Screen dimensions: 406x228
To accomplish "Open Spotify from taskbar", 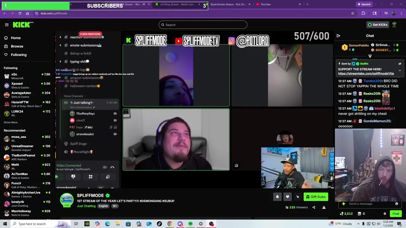I will (x=190, y=224).
